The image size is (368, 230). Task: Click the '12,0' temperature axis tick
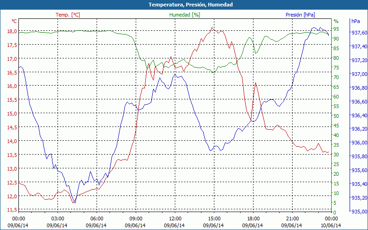[x=12, y=196]
